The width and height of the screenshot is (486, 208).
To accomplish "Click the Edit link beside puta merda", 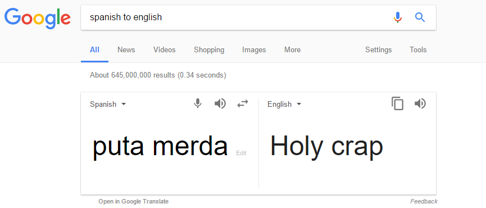I will (x=241, y=153).
